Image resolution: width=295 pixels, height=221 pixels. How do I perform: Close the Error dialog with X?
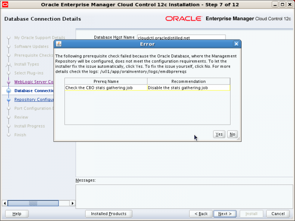[x=236, y=44]
